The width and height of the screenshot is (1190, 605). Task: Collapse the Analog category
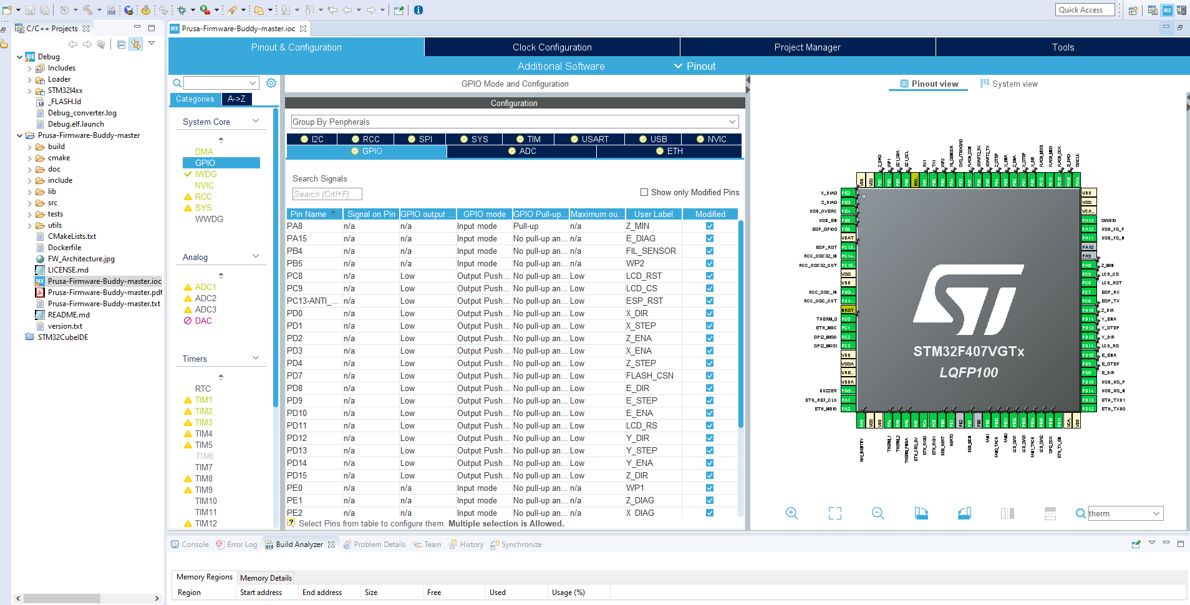click(256, 256)
